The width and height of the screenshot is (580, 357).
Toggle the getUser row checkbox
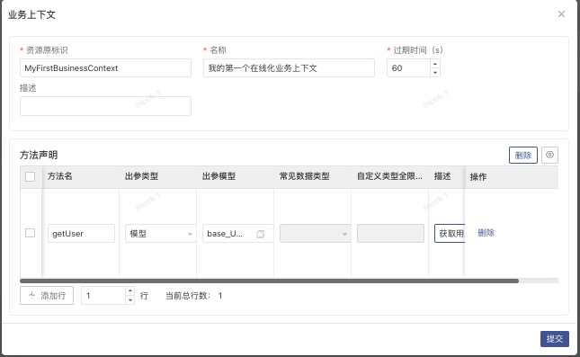click(31, 233)
